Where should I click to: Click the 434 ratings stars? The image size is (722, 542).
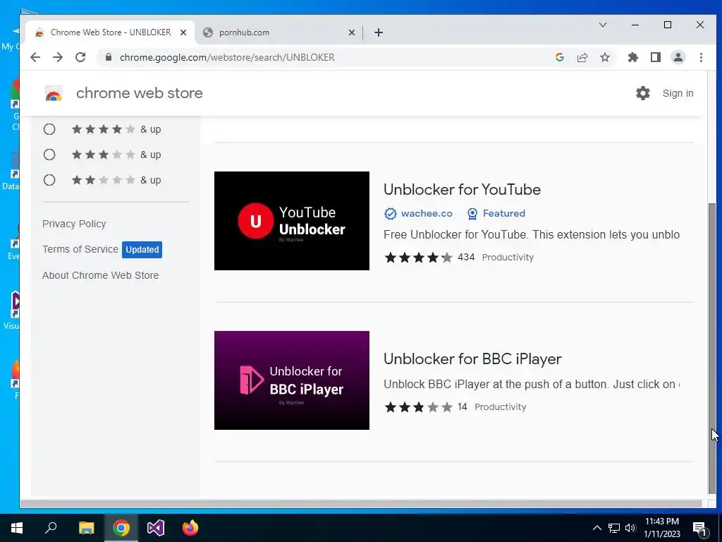point(419,257)
